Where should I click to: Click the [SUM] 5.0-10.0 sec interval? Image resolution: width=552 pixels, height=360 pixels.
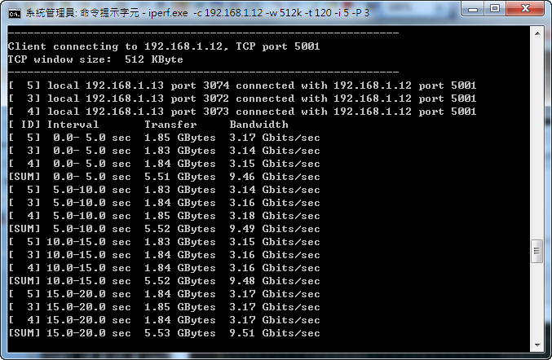coord(92,229)
